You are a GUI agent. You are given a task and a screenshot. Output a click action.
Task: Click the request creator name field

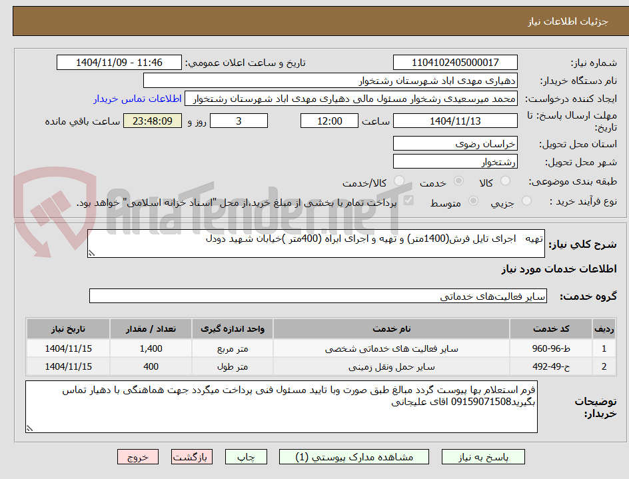click(x=351, y=99)
